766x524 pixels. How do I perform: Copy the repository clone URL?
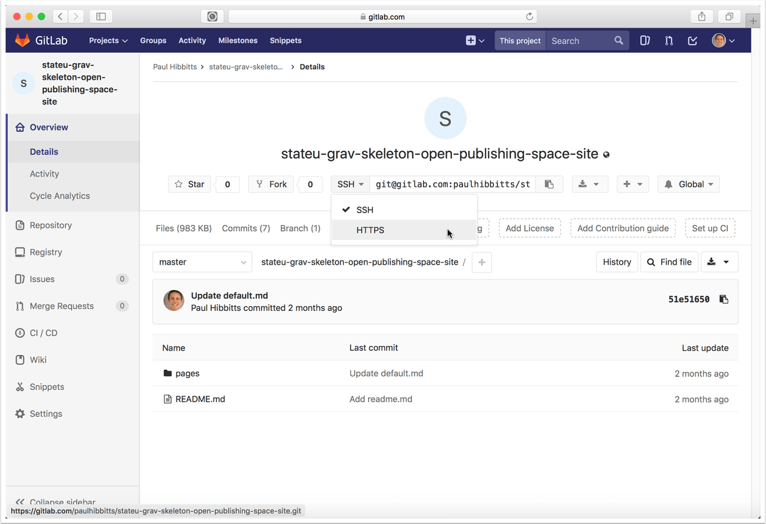click(x=549, y=184)
